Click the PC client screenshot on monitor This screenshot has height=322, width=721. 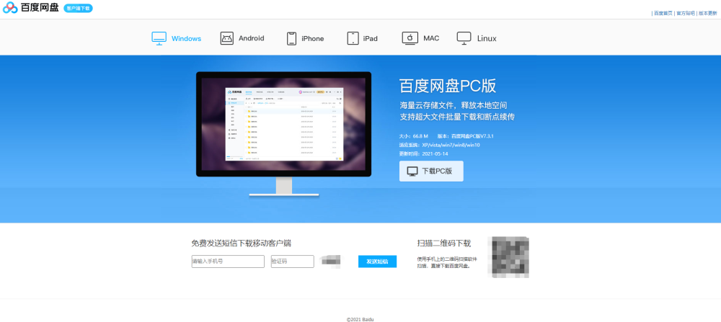coord(283,124)
